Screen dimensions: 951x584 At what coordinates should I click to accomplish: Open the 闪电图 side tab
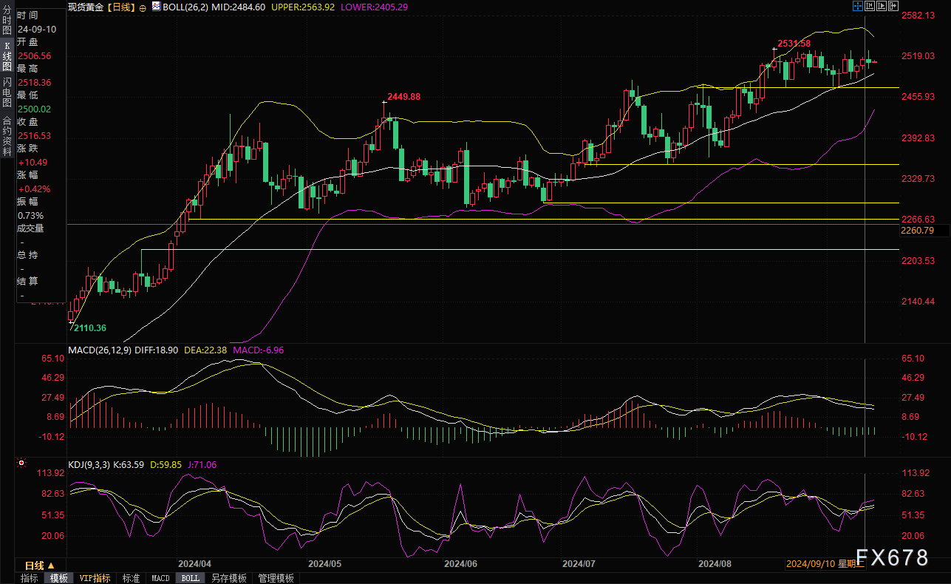tap(7, 91)
